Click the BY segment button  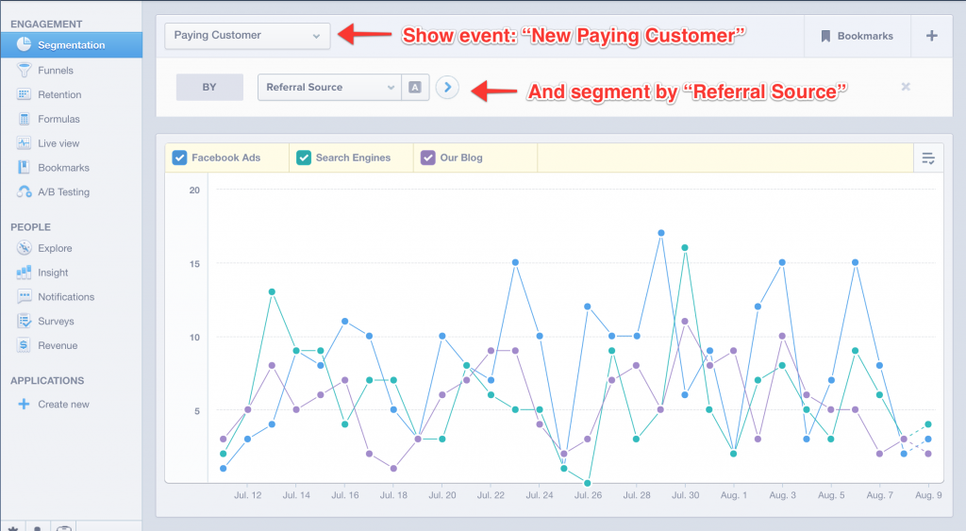point(209,87)
